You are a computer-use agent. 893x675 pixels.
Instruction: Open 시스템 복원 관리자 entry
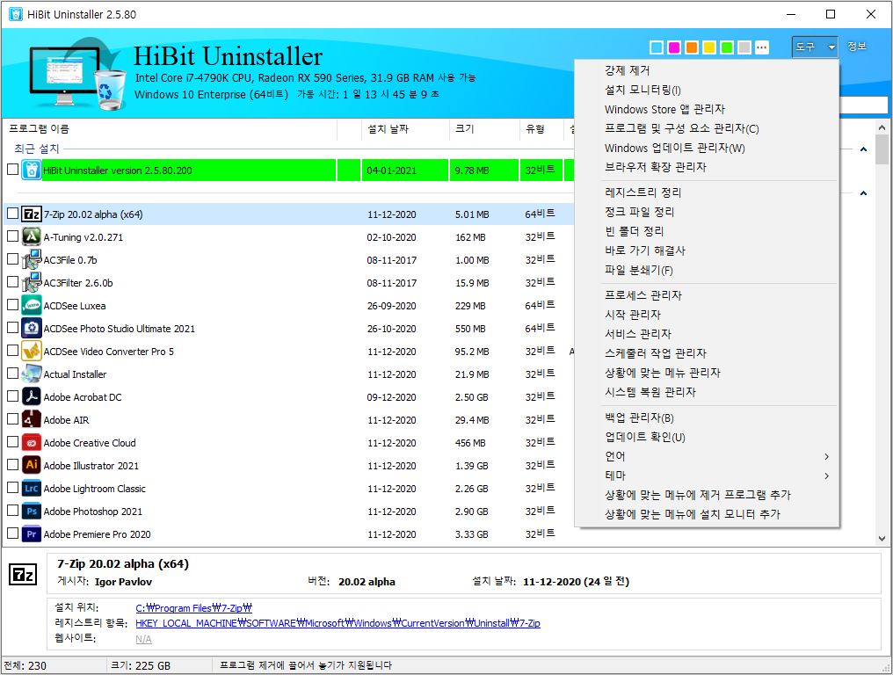(x=707, y=392)
